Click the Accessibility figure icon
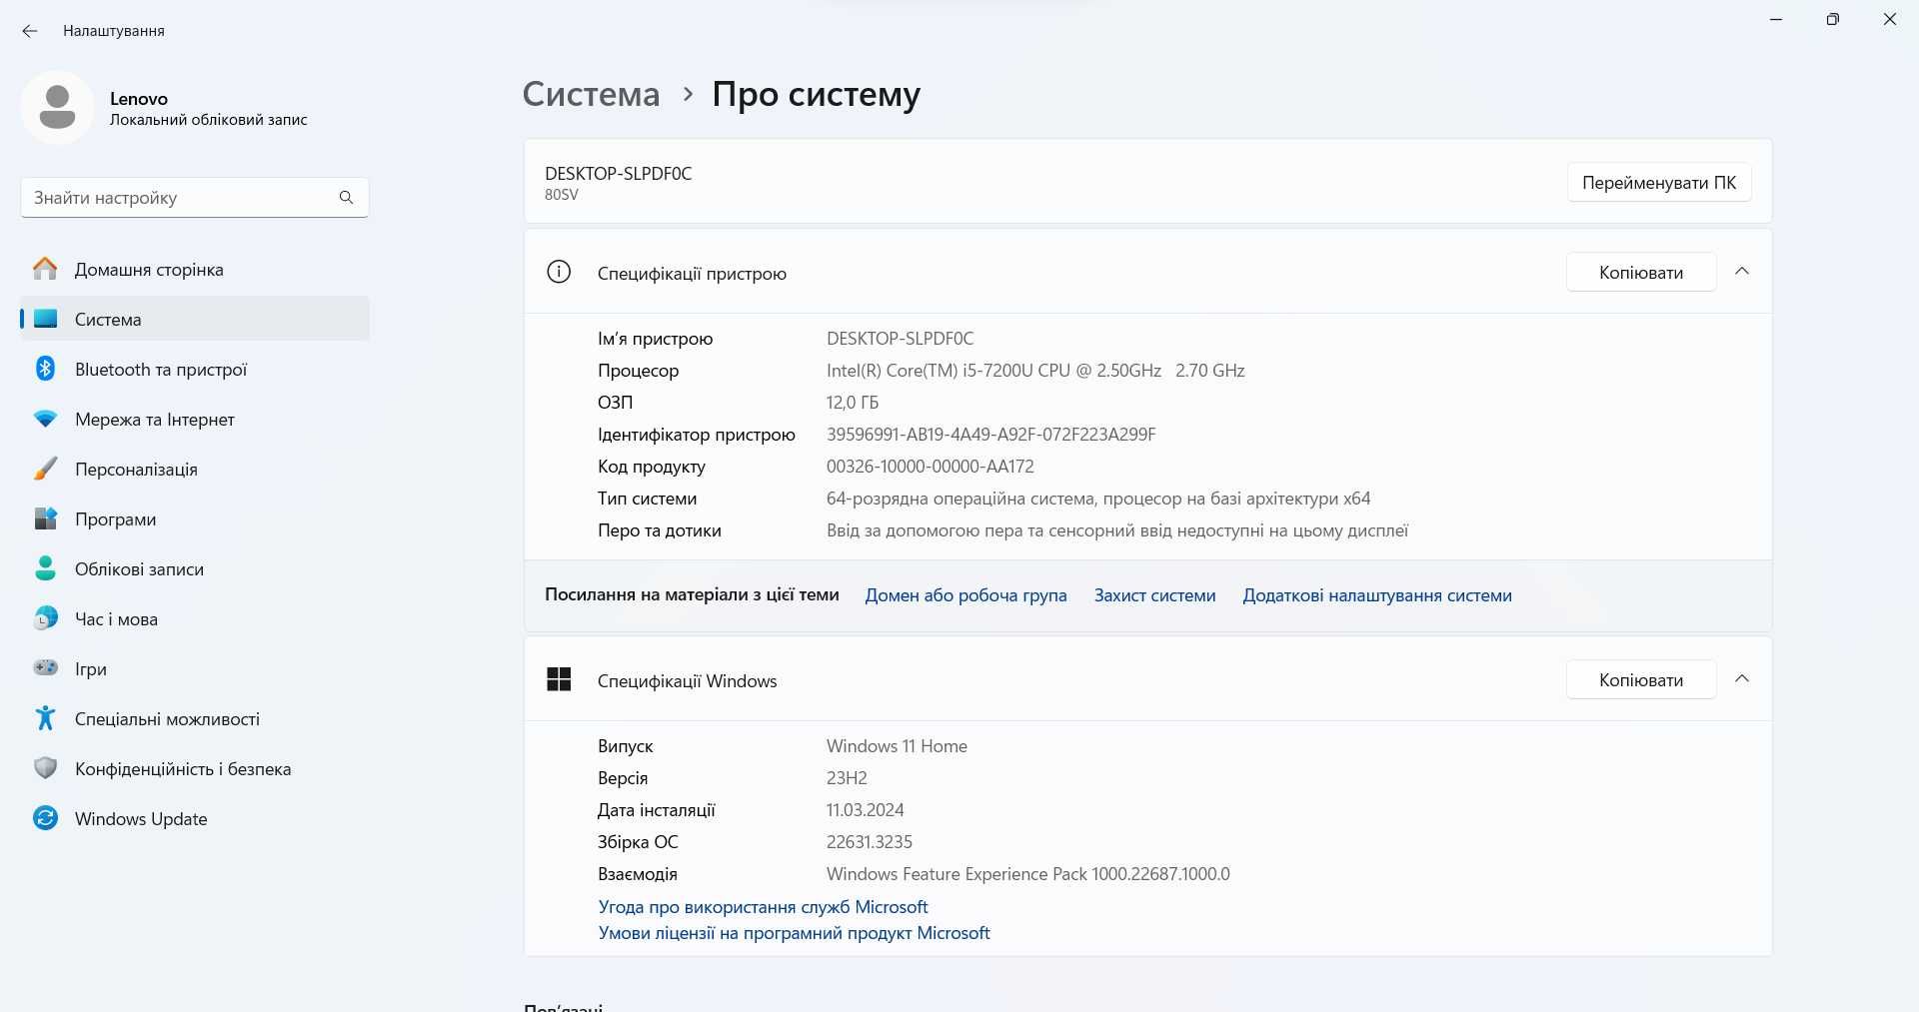1919x1012 pixels. [45, 718]
